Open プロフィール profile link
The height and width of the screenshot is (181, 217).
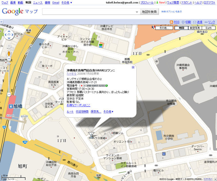tap(147, 2)
